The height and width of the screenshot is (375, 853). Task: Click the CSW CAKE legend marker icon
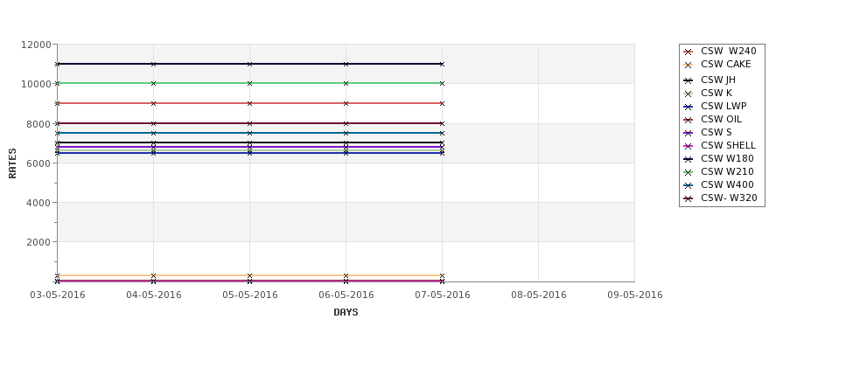689,65
